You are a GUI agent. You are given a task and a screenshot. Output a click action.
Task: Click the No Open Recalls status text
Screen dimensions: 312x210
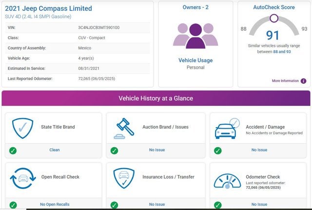55,204
